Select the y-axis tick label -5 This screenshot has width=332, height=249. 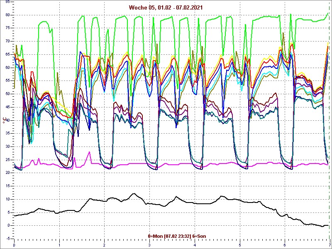click(x=8, y=239)
